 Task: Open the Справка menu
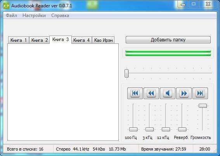[x=60, y=15]
